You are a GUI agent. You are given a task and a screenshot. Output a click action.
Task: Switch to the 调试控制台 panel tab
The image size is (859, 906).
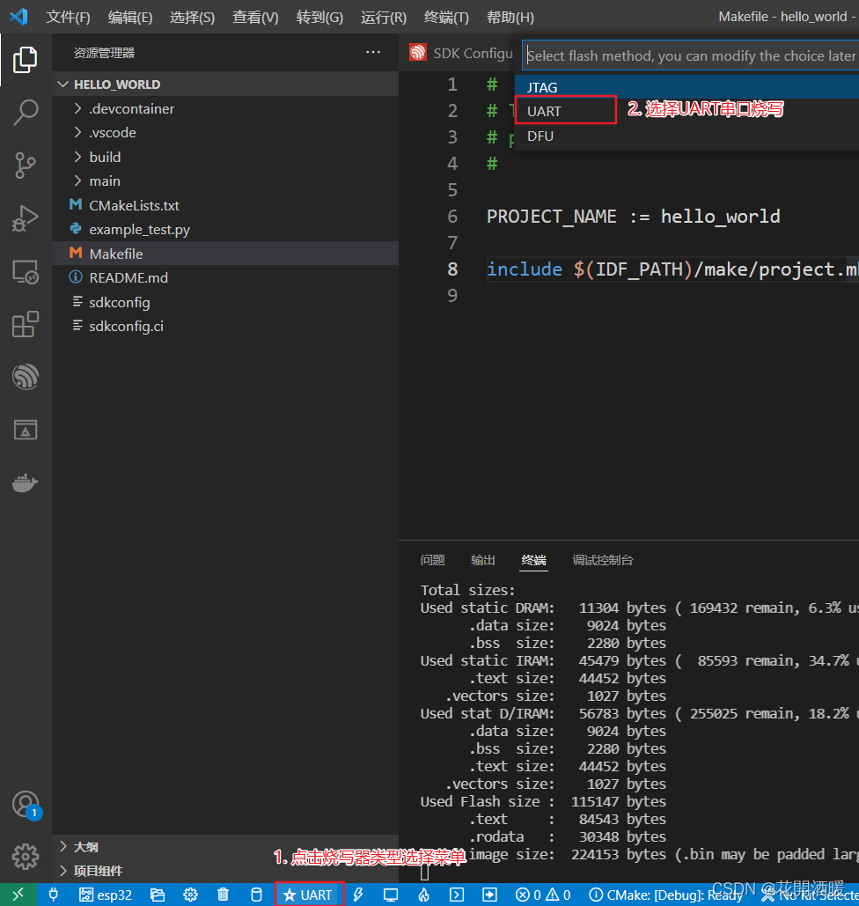[x=603, y=560]
